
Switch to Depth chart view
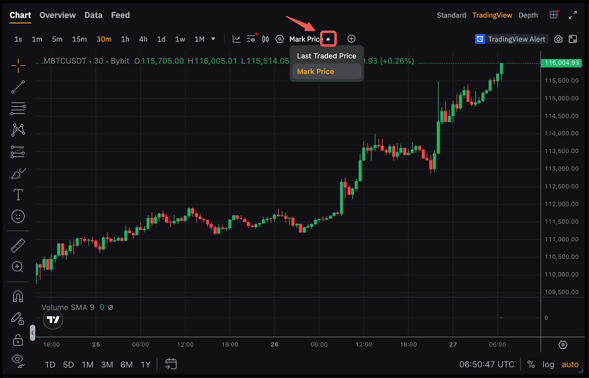[x=528, y=15]
